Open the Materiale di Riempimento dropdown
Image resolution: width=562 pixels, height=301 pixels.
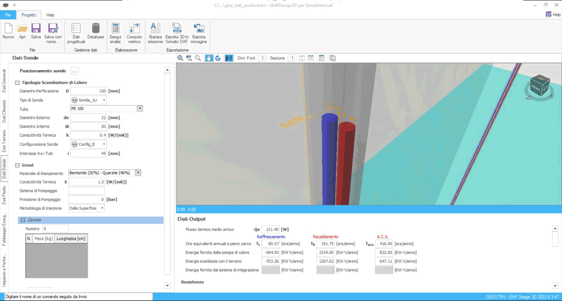tap(138, 173)
